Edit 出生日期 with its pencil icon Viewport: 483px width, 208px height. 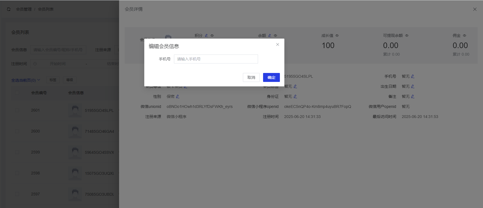coord(413,86)
